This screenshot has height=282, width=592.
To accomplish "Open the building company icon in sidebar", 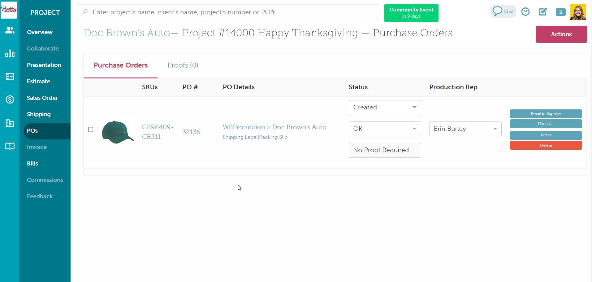I will (10, 123).
